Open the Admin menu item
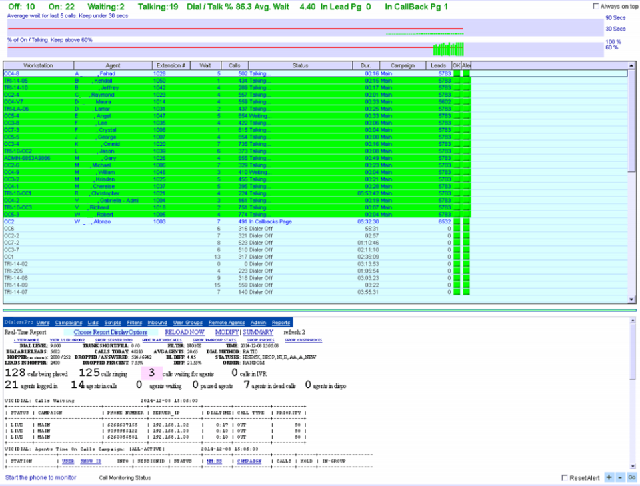The width and height of the screenshot is (640, 486). (259, 323)
